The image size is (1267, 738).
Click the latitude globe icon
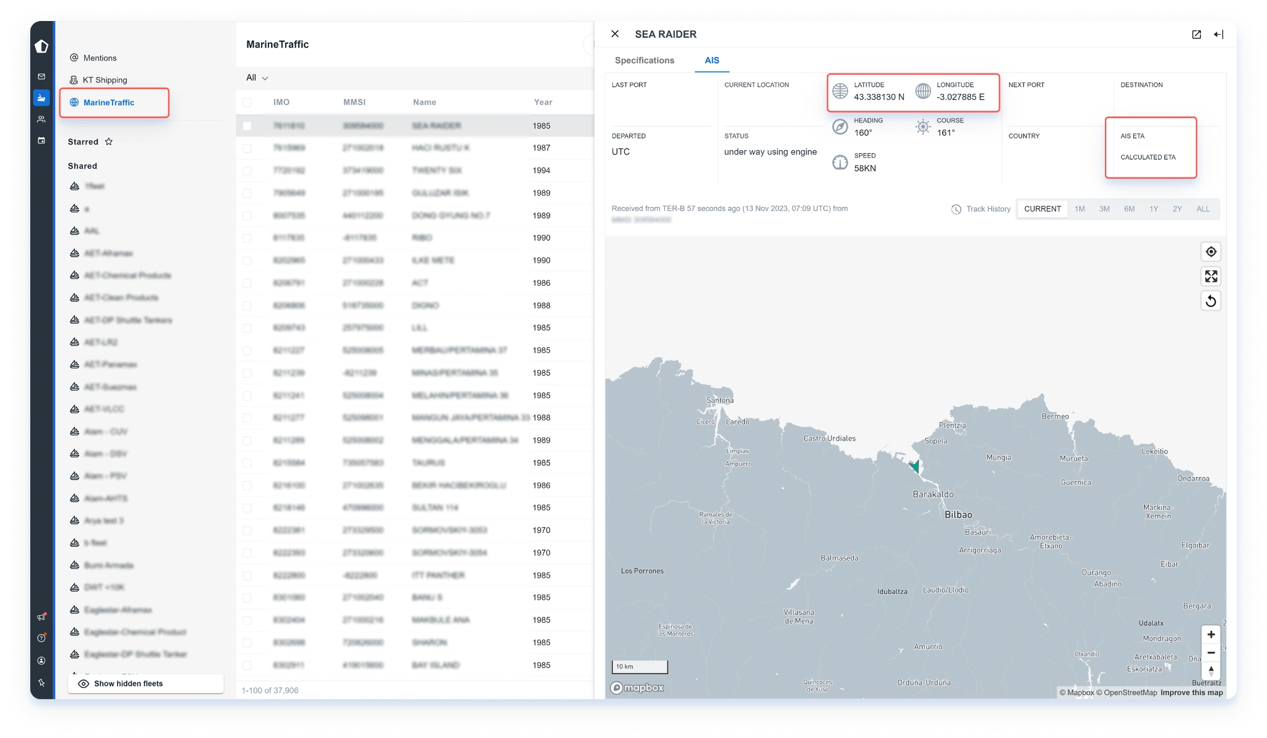click(840, 91)
